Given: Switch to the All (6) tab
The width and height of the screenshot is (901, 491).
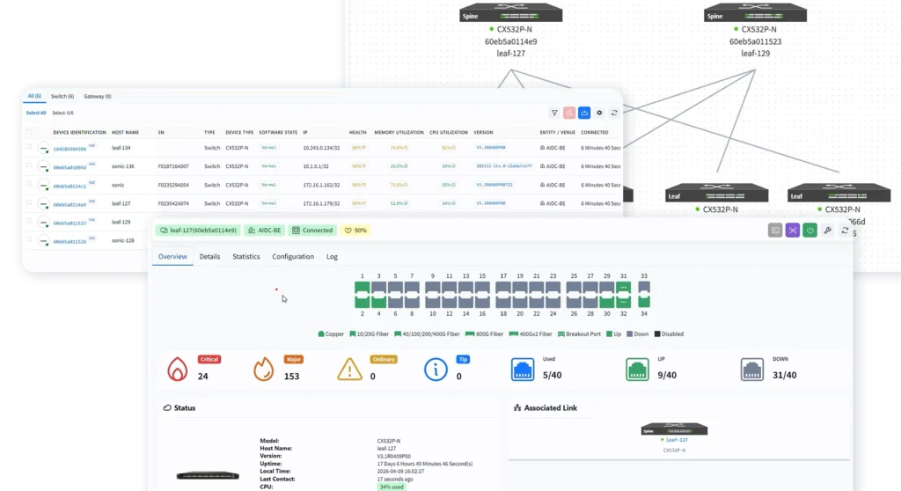Looking at the screenshot, I should [x=34, y=96].
